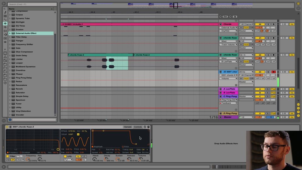Image resolution: width=302 pixels, height=170 pixels.
Task: Open the B-LexPlate control chooser
Action: 228,61
